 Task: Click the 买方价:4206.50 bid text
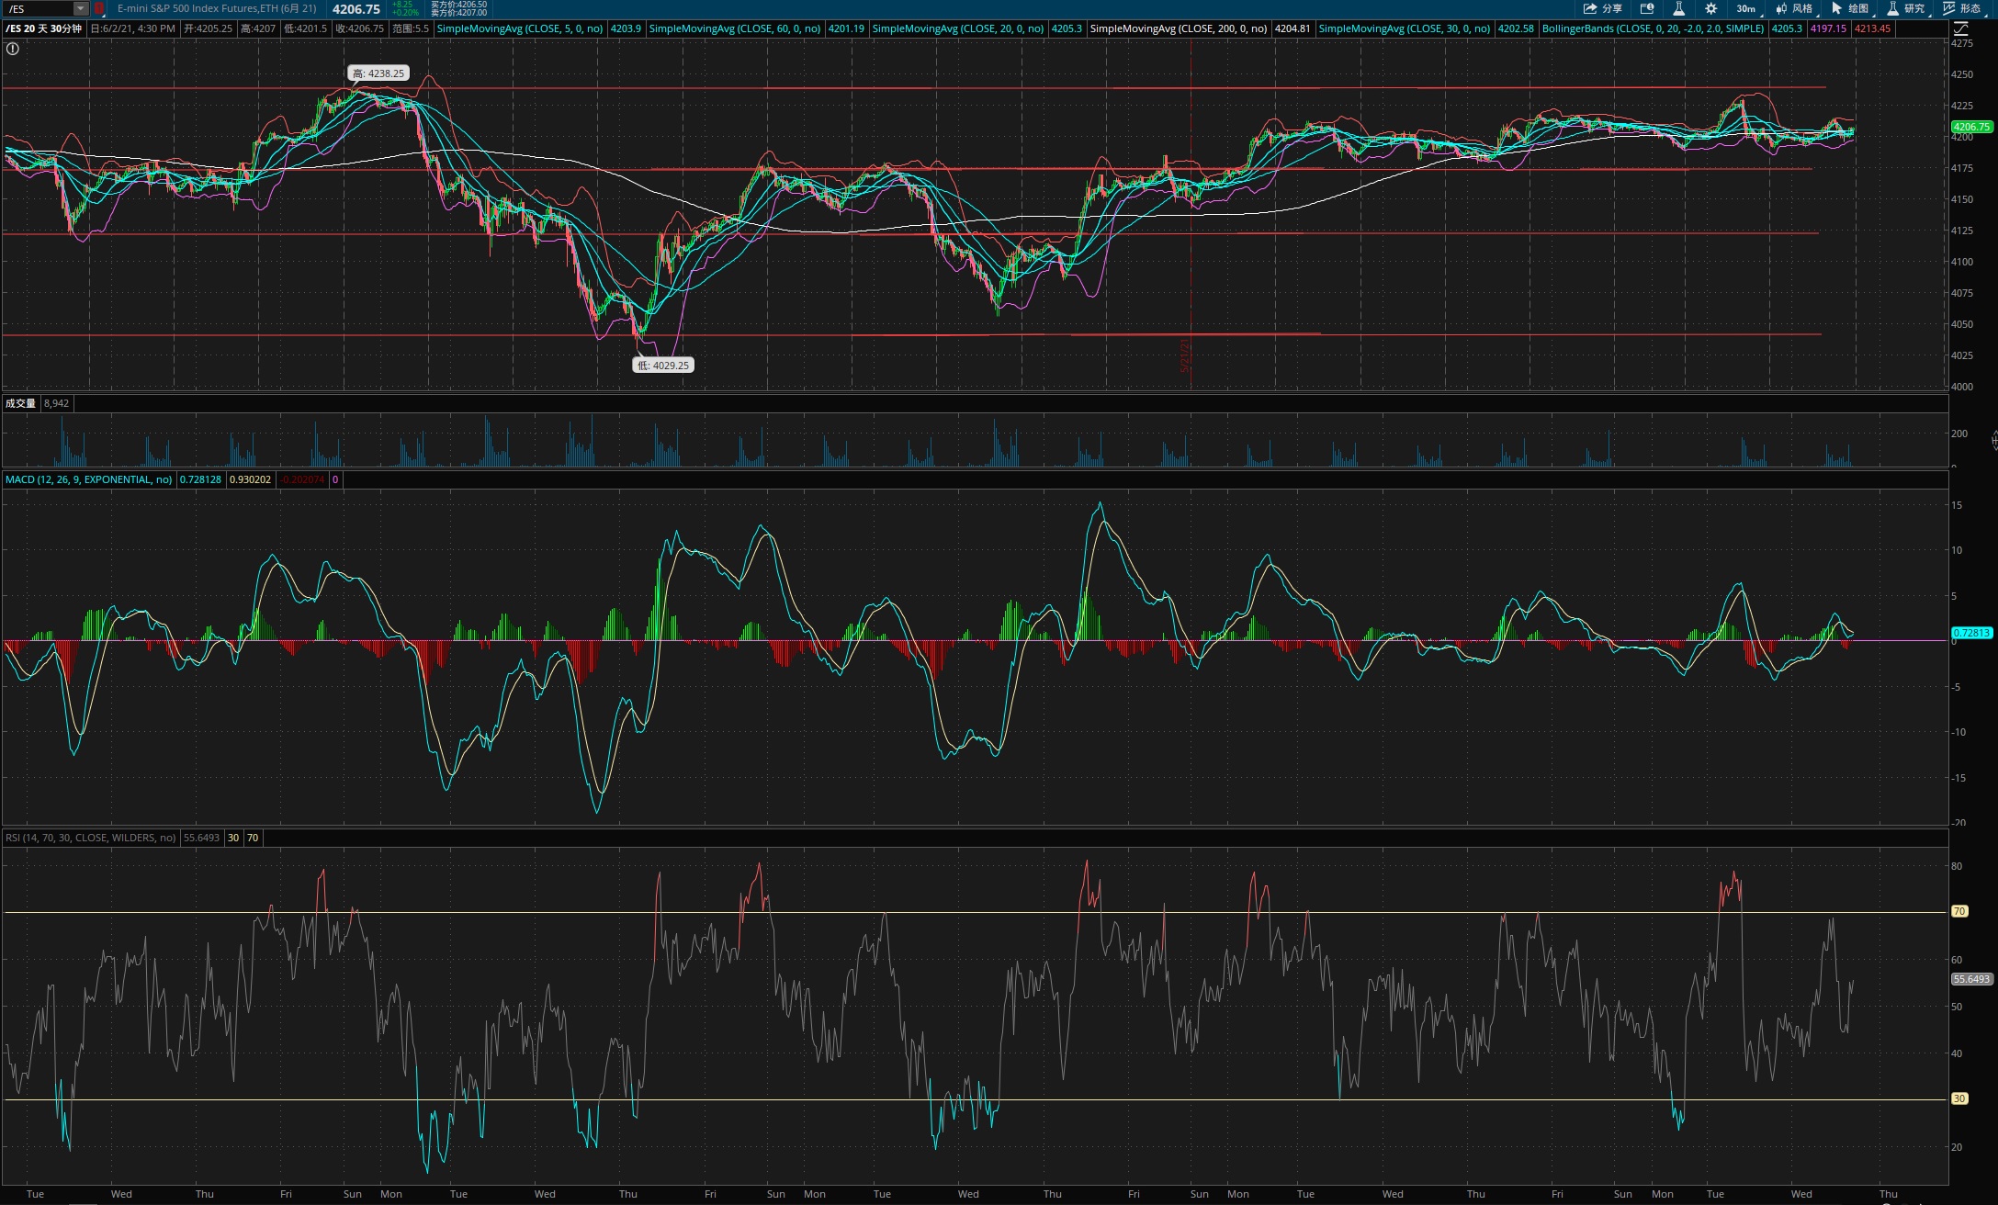tap(458, 5)
